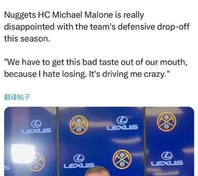Image resolution: width=198 pixels, height=176 pixels.
Task: Click the words "Nuggets HC" starting the post
Action: [x=27, y=15]
